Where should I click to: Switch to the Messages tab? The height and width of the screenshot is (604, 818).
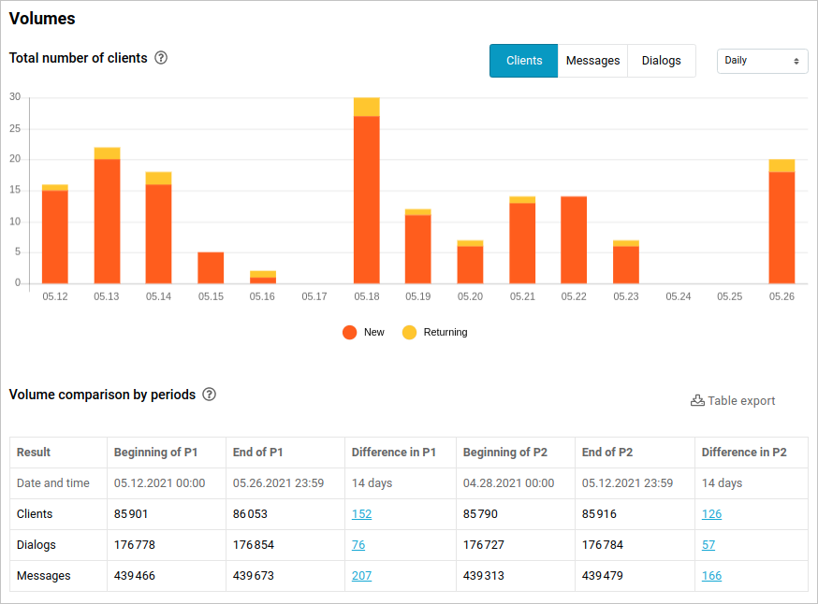(592, 61)
